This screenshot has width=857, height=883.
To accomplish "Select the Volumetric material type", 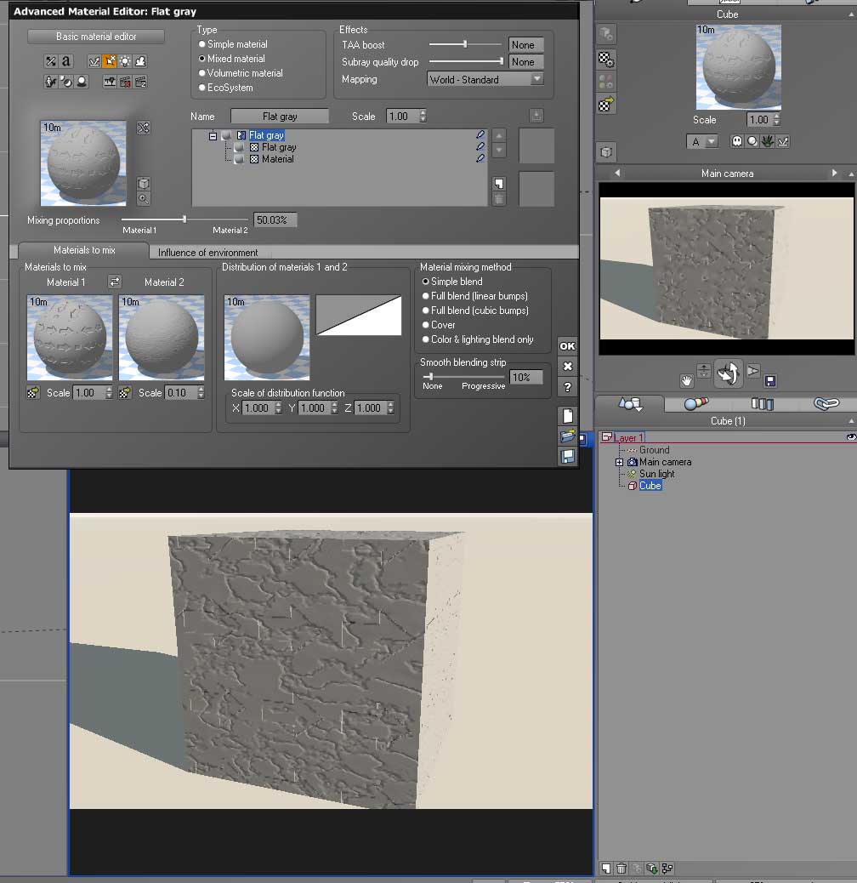I will [x=202, y=73].
